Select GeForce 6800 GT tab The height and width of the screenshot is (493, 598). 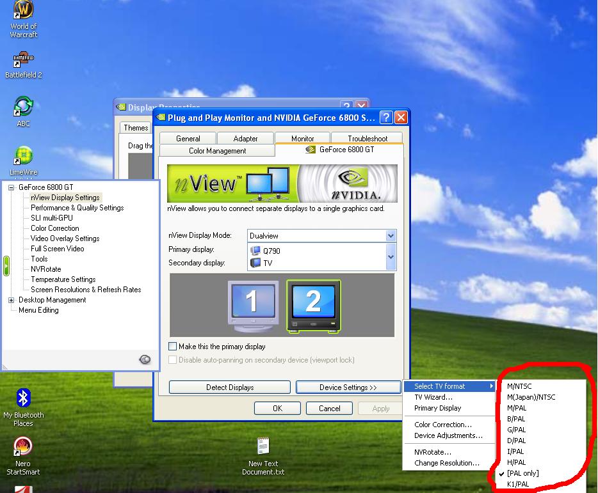click(339, 150)
